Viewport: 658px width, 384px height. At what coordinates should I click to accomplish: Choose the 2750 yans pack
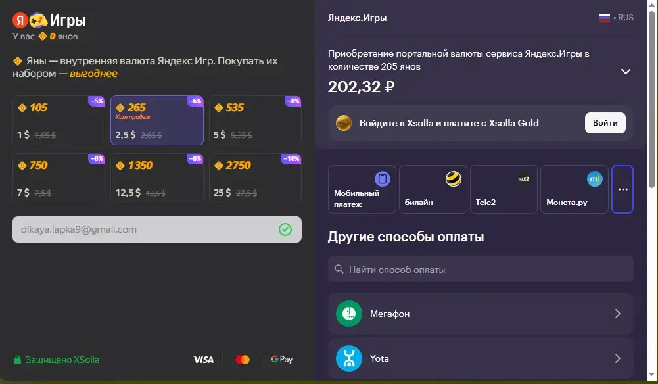point(255,178)
